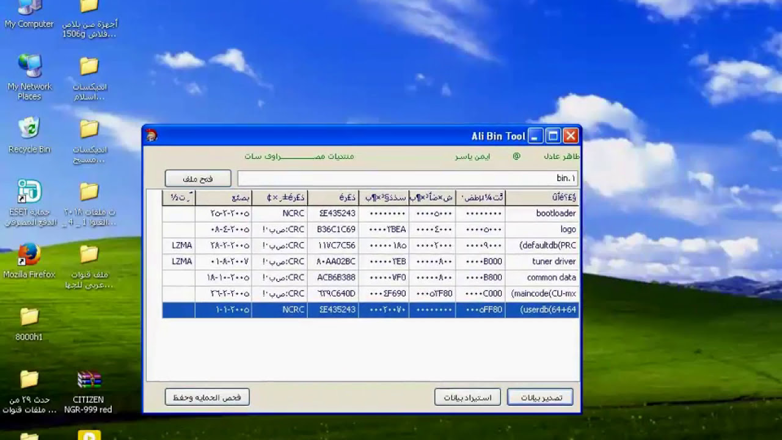Click the LZMA cell in the tuner driver row
The width and height of the screenshot is (782, 440).
coord(179,262)
